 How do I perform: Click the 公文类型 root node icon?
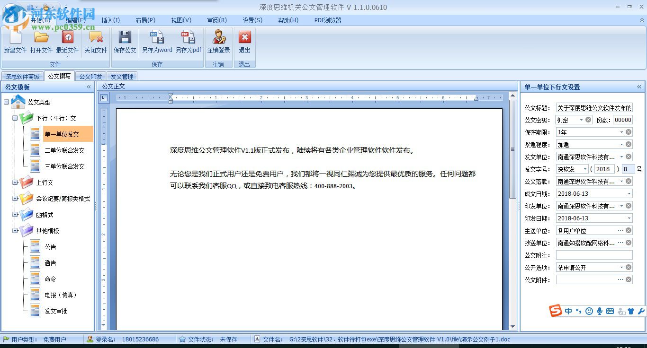click(x=18, y=102)
